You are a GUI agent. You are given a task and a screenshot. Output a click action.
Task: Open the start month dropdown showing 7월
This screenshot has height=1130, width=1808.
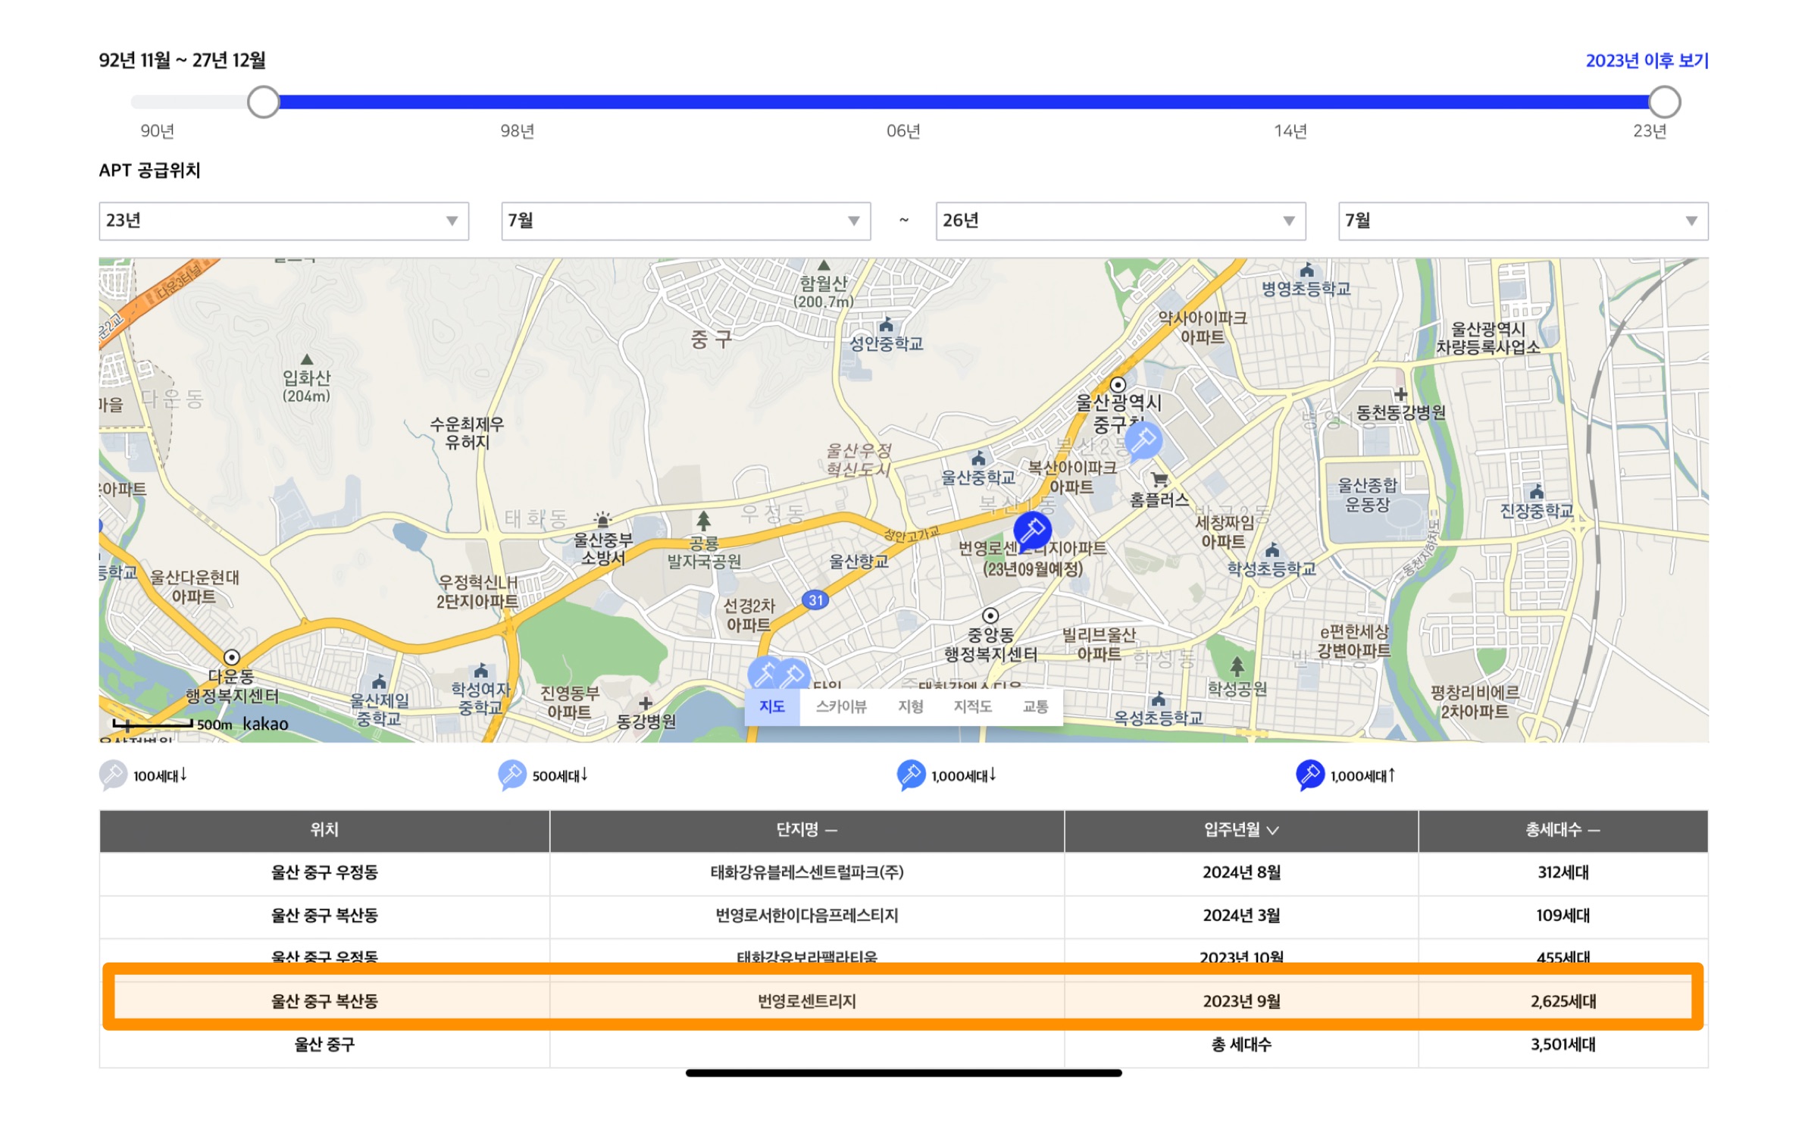685,221
